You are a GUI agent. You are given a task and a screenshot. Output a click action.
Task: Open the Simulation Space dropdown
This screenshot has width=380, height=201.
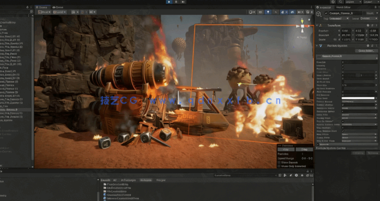(359, 108)
